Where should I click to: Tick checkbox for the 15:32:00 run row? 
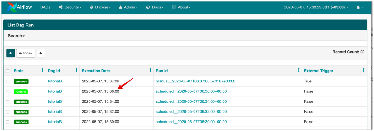(x=8, y=112)
